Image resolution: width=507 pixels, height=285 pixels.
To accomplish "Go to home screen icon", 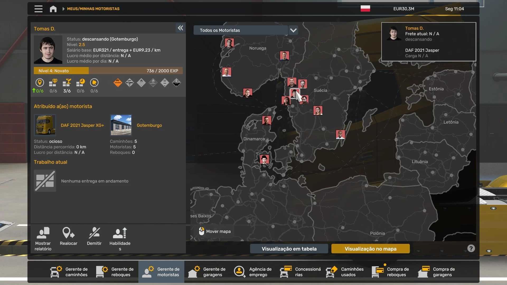I will (53, 9).
